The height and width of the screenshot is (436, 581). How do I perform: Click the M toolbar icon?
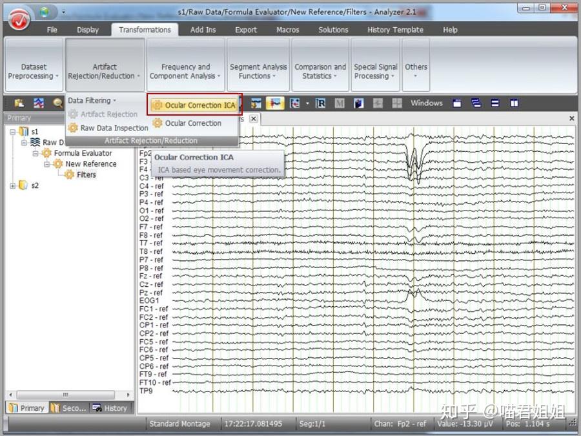pyautogui.click(x=340, y=103)
